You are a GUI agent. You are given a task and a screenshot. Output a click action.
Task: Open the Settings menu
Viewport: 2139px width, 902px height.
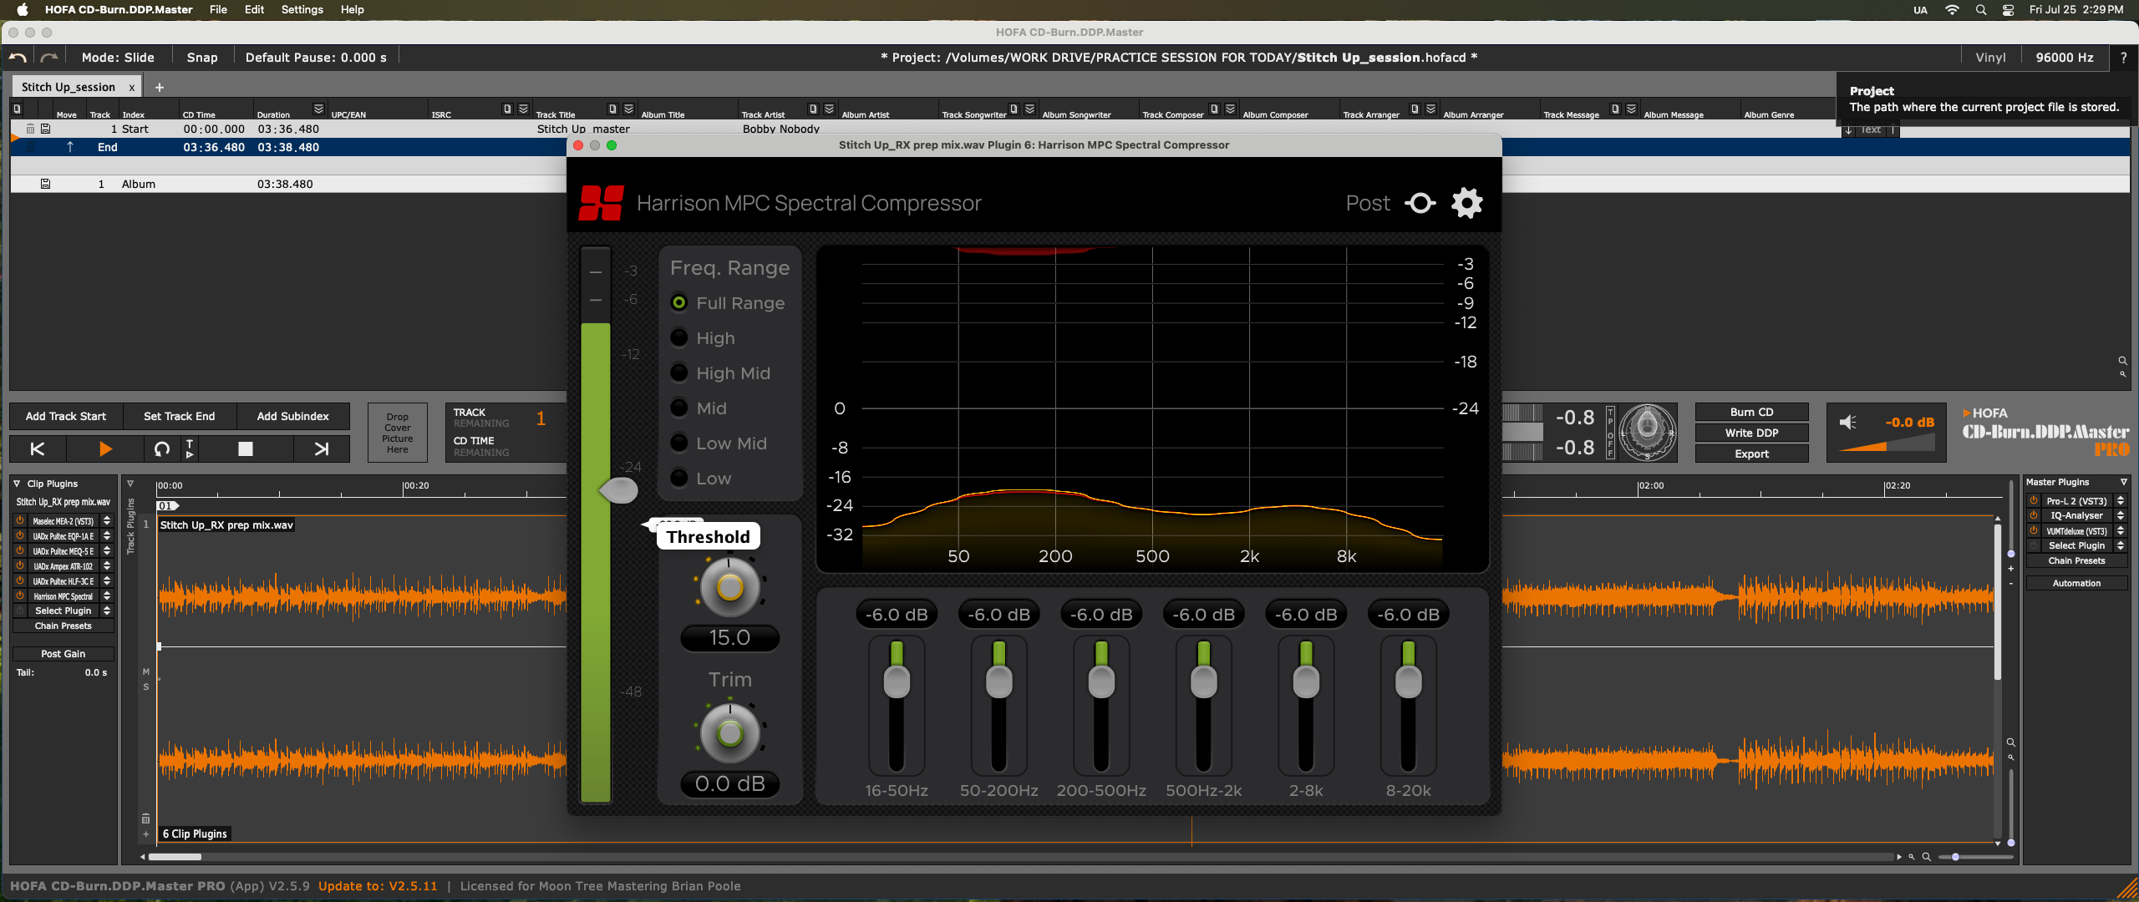[302, 10]
